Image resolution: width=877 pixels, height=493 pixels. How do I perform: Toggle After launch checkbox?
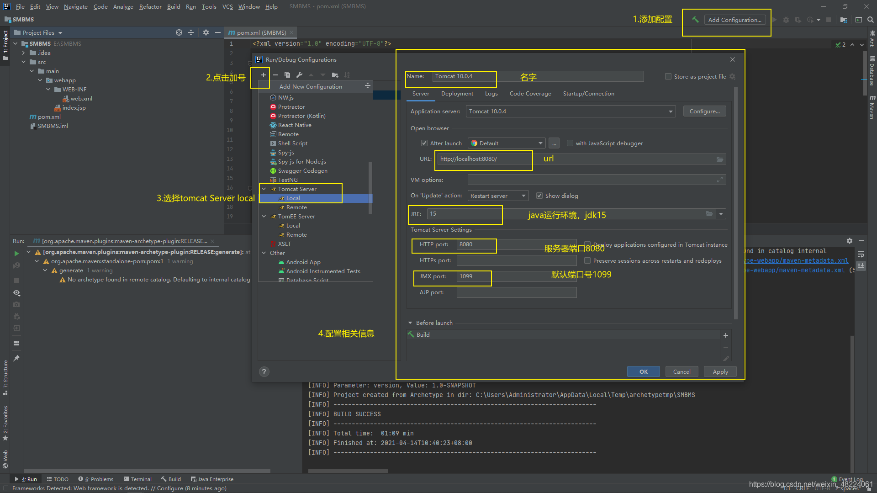point(424,143)
